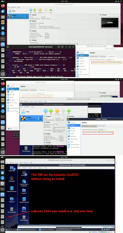Switch to Motherboard tab in LU2404a - Settings
The width and height of the screenshot is (123, 233).
tap(86, 126)
